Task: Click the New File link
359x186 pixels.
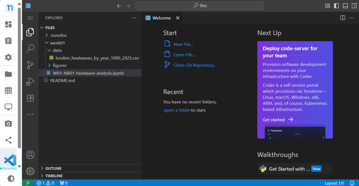Action: click(x=183, y=44)
